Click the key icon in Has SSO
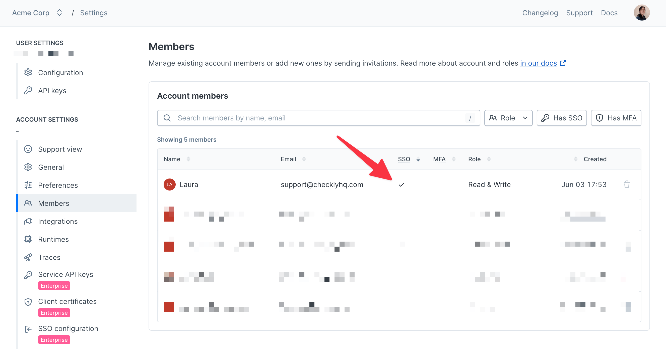 point(545,118)
